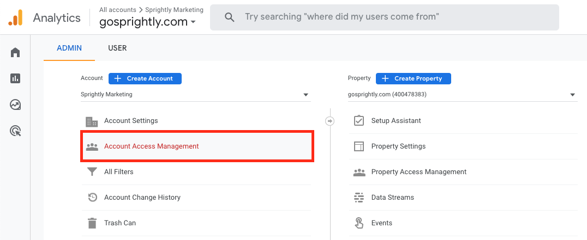Viewport: 587px width, 240px height.
Task: Click the Create Account button
Action: [x=145, y=78]
